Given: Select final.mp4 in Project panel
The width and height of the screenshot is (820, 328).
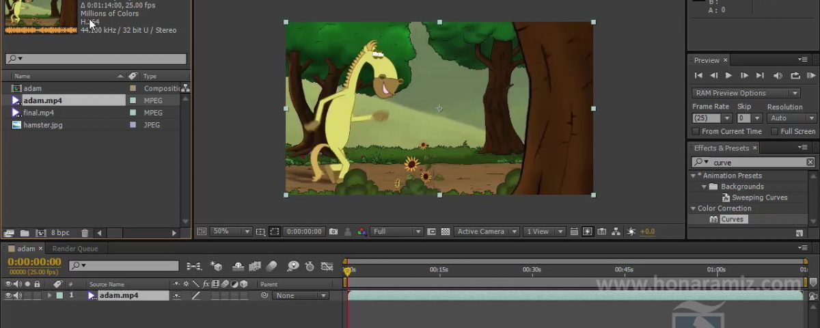Looking at the screenshot, I should pos(38,113).
